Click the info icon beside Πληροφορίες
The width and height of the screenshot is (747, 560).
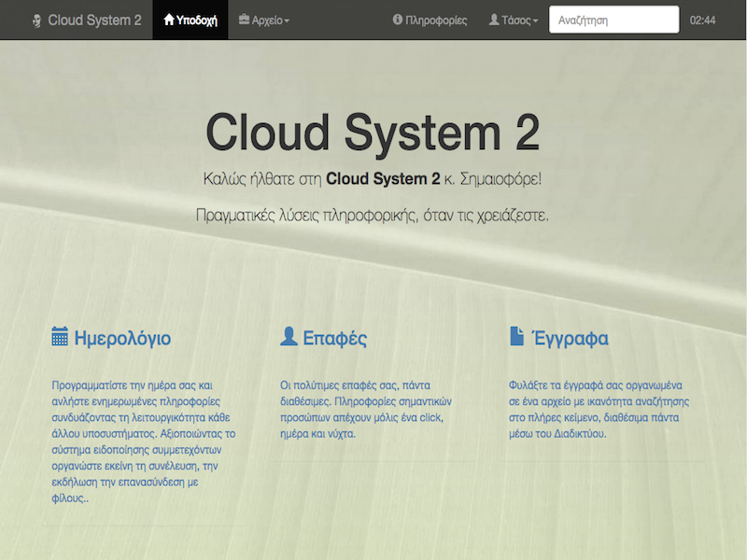(398, 20)
